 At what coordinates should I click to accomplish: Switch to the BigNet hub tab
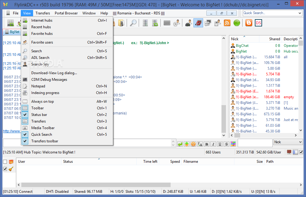click(12, 32)
